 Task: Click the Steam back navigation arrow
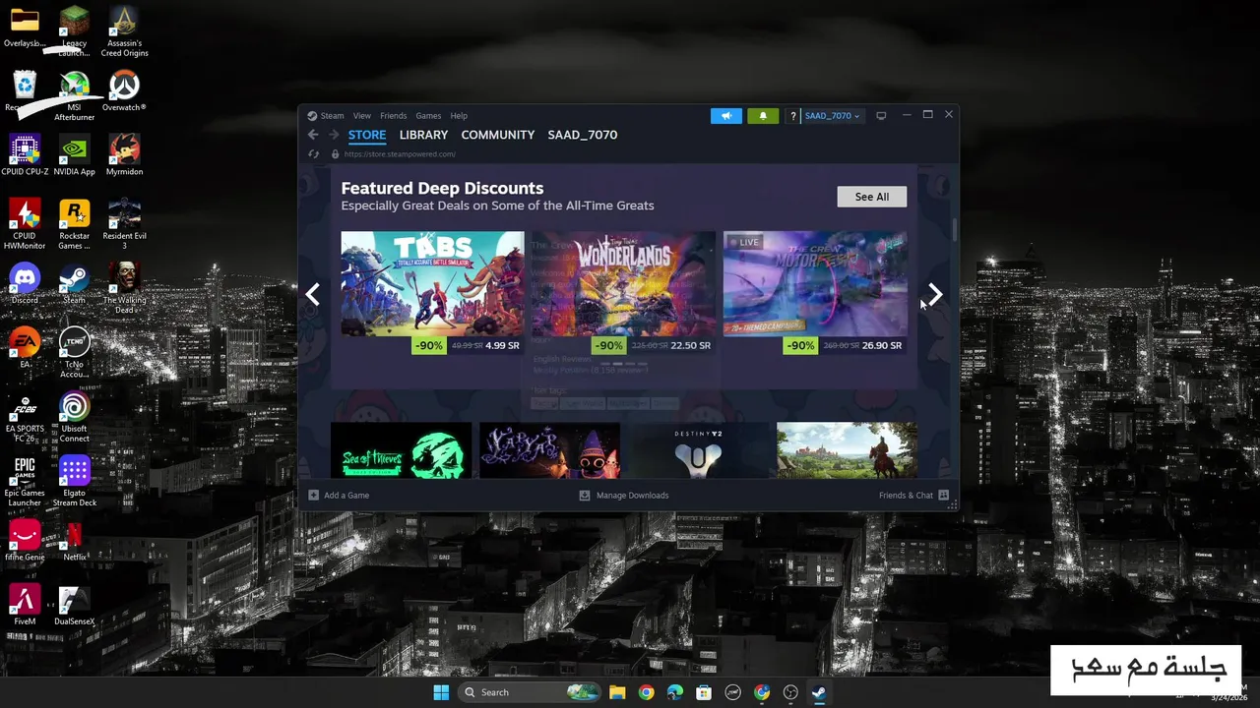[x=313, y=135]
